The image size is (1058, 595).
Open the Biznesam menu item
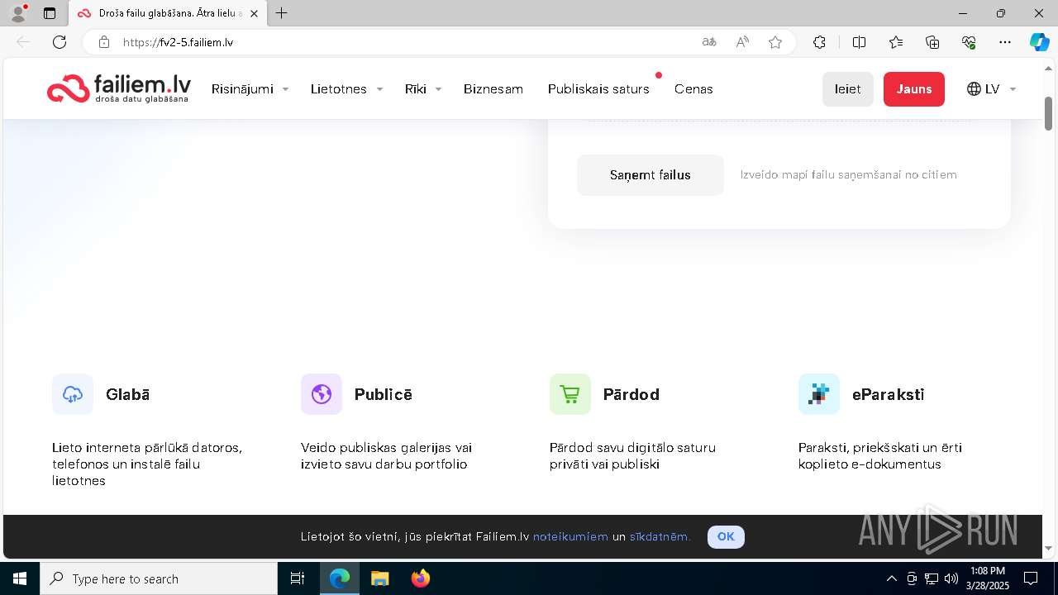pos(493,89)
